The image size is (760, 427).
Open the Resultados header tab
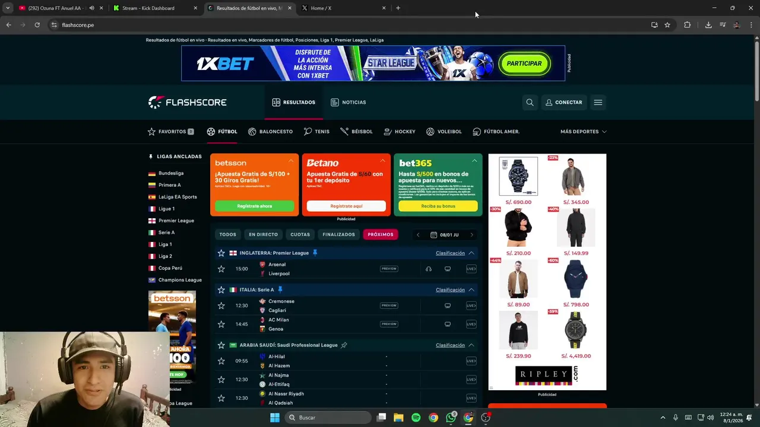[293, 102]
